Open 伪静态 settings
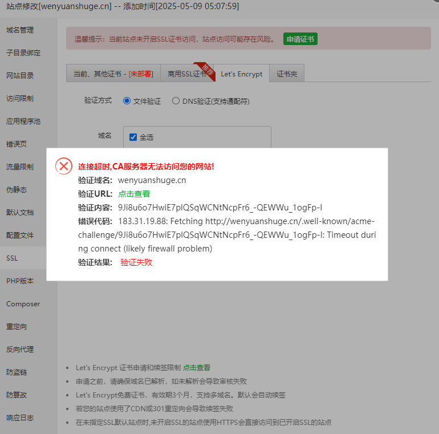The width and height of the screenshot is (439, 434). (x=17, y=189)
